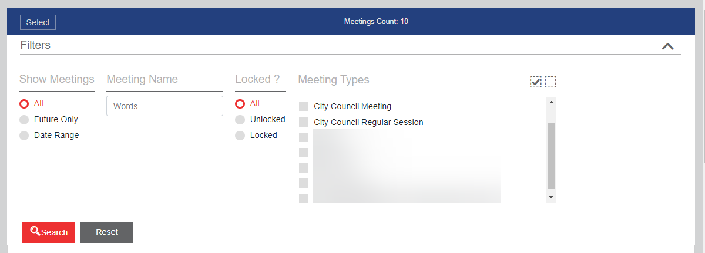Check City Council Regular Session checkbox
The width and height of the screenshot is (705, 253).
coord(304,122)
